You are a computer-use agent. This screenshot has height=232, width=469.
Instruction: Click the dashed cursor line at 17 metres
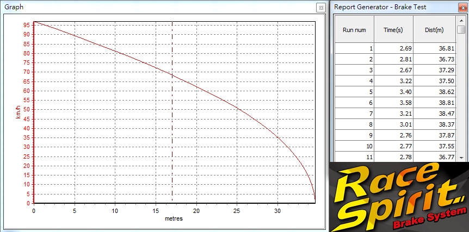(x=172, y=112)
